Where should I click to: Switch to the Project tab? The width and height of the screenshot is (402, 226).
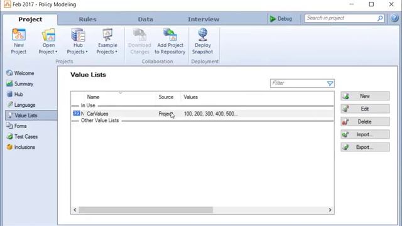[x=30, y=19]
